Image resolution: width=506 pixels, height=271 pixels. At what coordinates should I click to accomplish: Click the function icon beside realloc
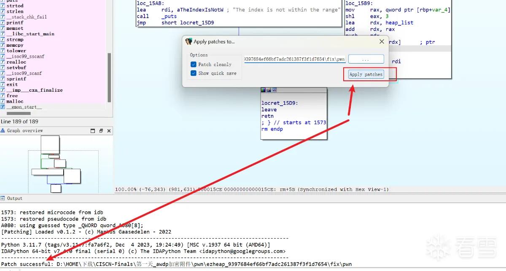point(3,62)
